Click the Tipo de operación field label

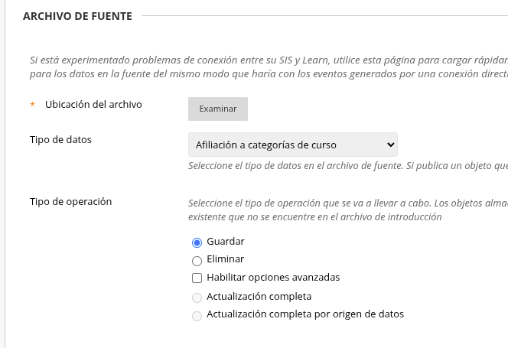point(70,202)
